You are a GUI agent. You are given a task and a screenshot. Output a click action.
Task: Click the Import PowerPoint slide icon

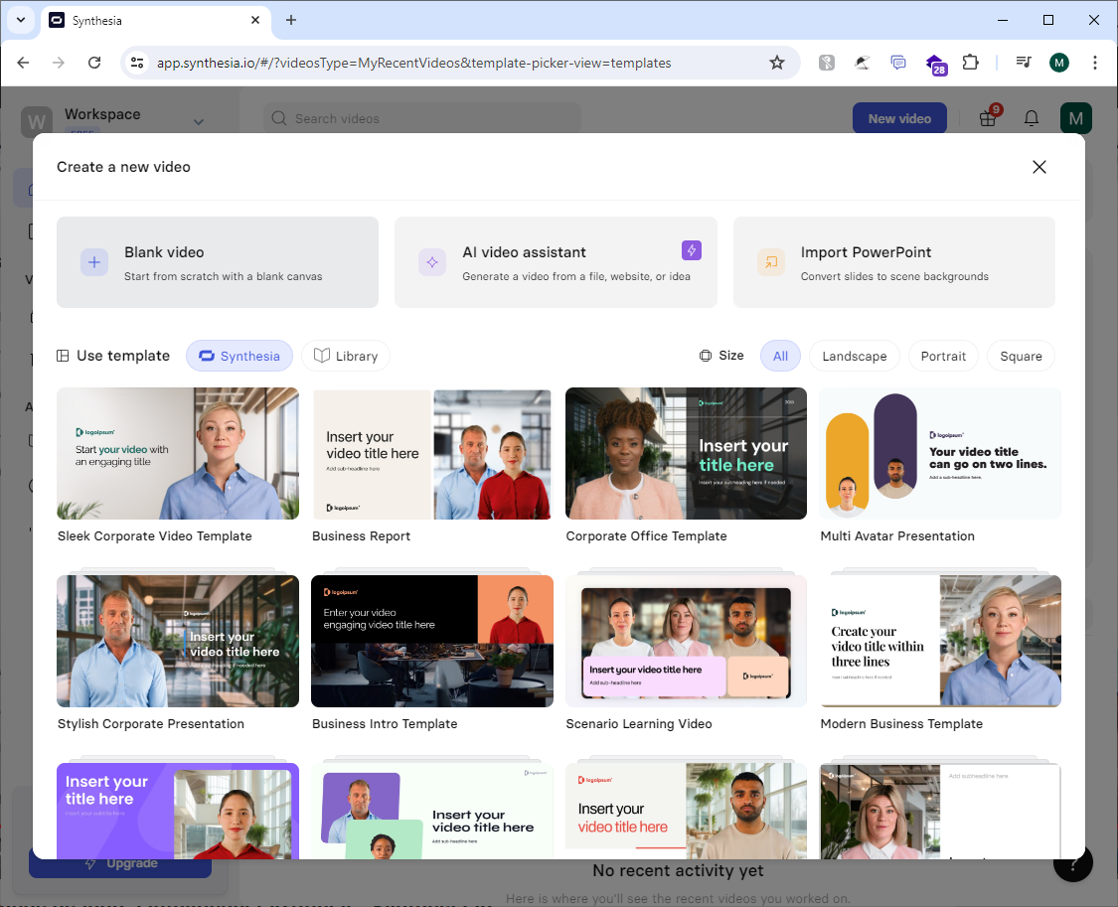[x=771, y=262]
